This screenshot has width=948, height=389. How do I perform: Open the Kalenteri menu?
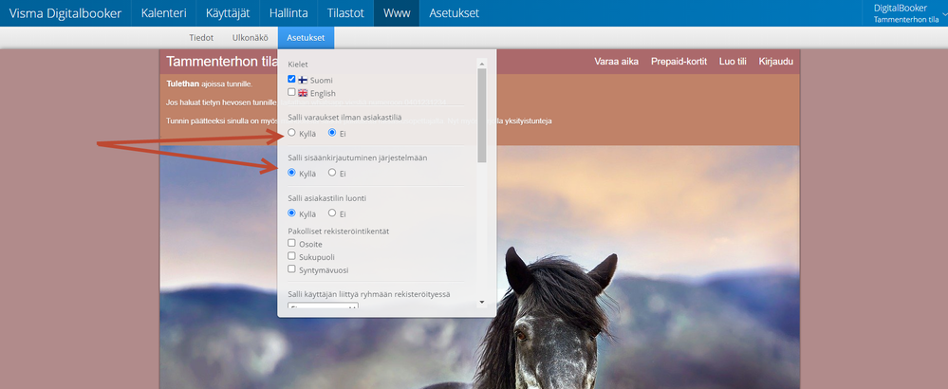pyautogui.click(x=163, y=13)
